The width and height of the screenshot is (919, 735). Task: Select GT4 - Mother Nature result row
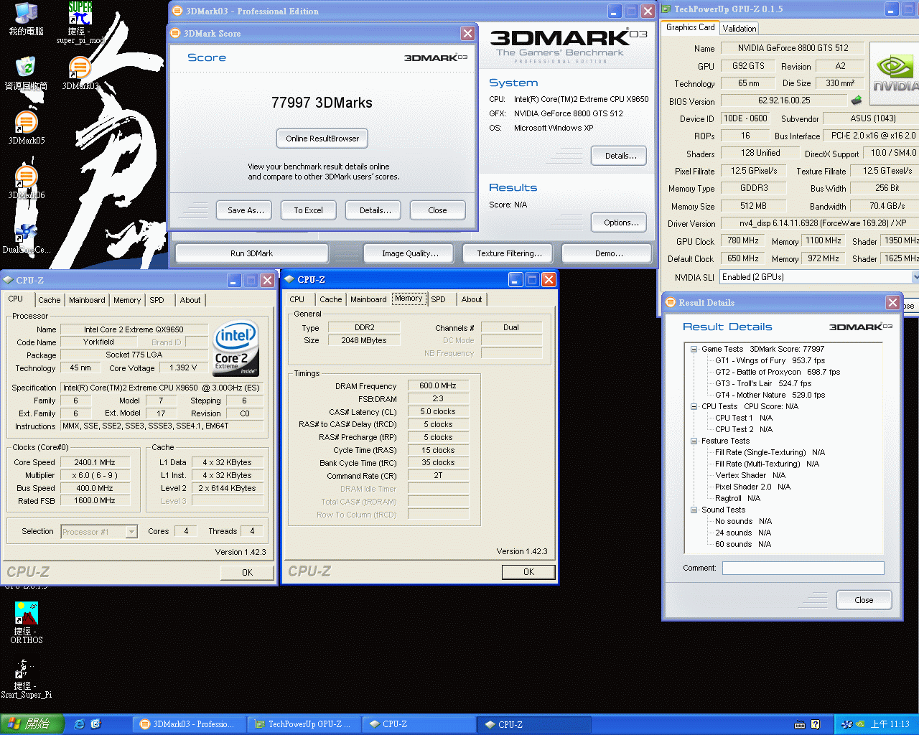click(770, 395)
